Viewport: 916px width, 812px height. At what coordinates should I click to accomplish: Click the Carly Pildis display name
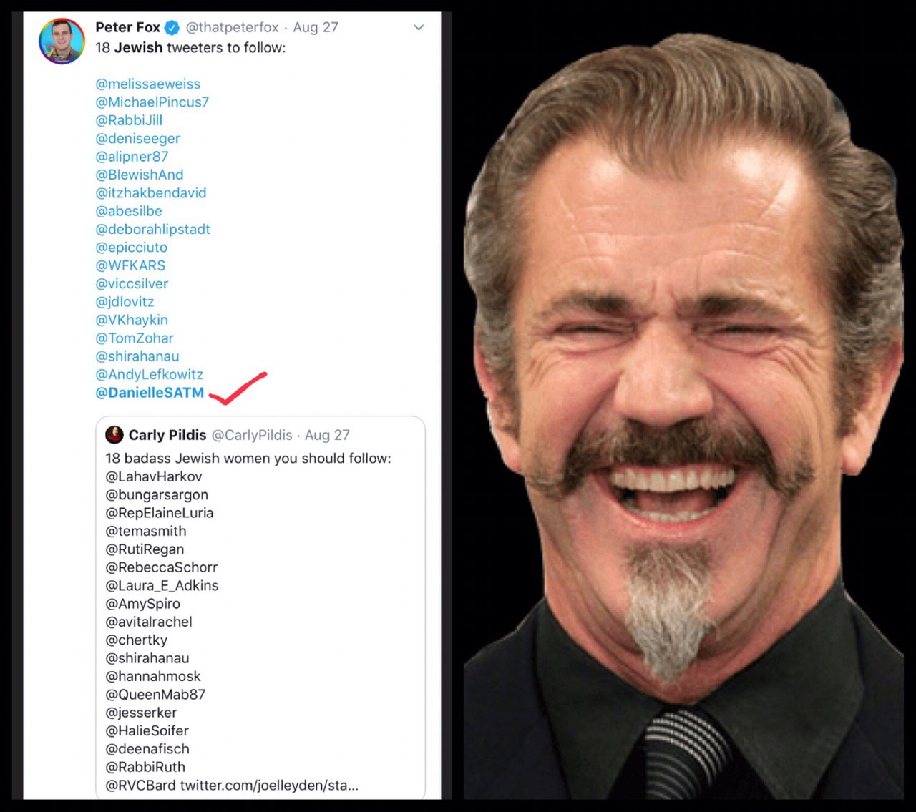coord(167,435)
